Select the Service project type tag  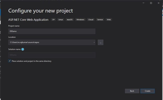[x=100, y=19]
